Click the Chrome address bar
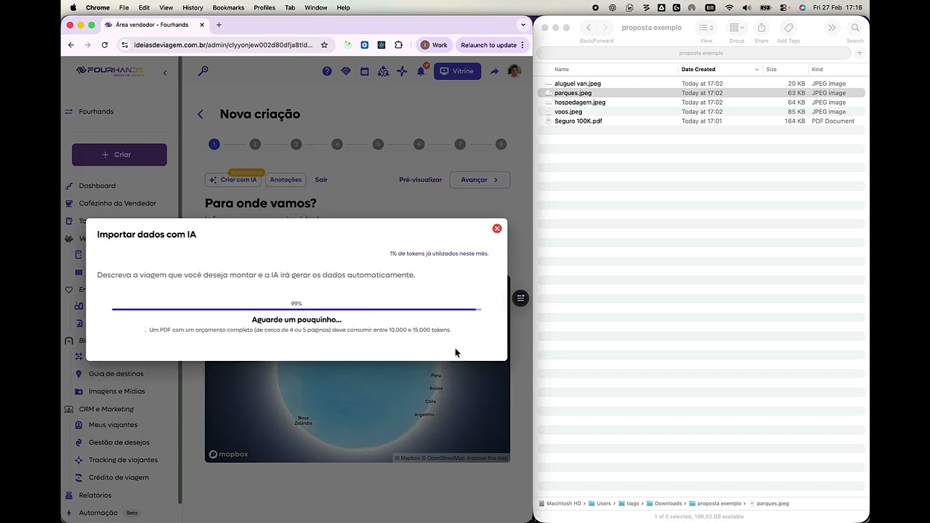 223,45
